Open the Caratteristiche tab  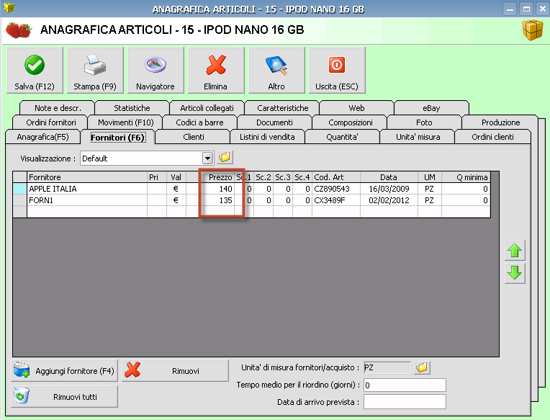pyautogui.click(x=283, y=108)
